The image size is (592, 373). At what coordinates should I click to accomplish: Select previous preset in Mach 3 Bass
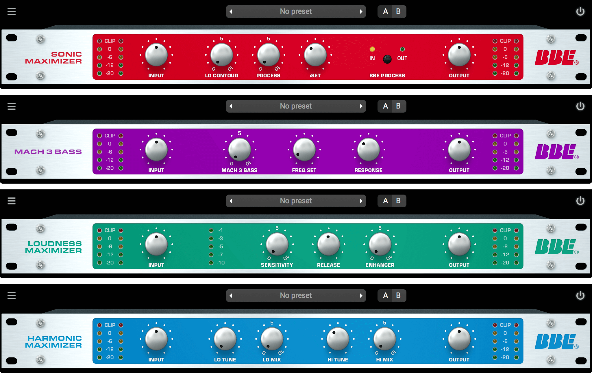[231, 106]
